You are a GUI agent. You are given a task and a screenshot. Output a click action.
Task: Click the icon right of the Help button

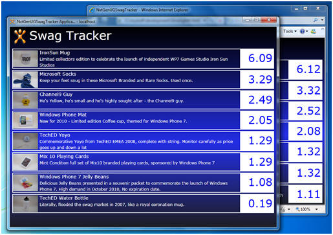(314, 32)
